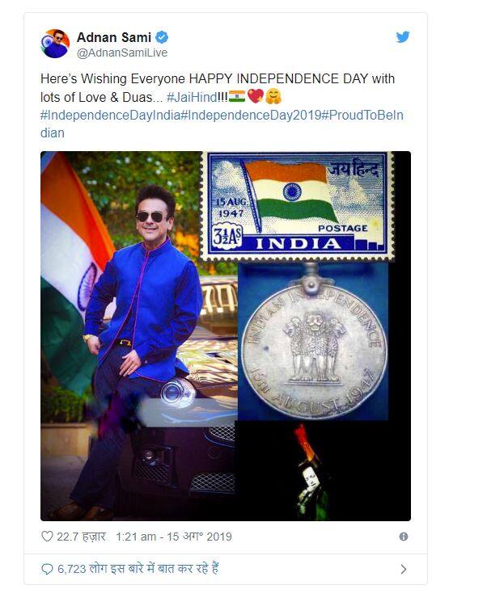Screen dimensions: 504x602
Task: Open the #IndependenceDayIndia hashtag
Action: coord(110,116)
